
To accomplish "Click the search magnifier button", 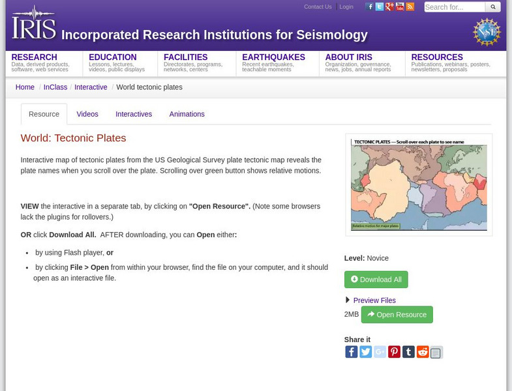I will coord(493,7).
